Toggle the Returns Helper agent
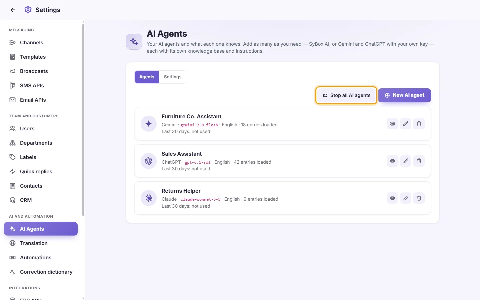This screenshot has height=300, width=480. coord(392,198)
